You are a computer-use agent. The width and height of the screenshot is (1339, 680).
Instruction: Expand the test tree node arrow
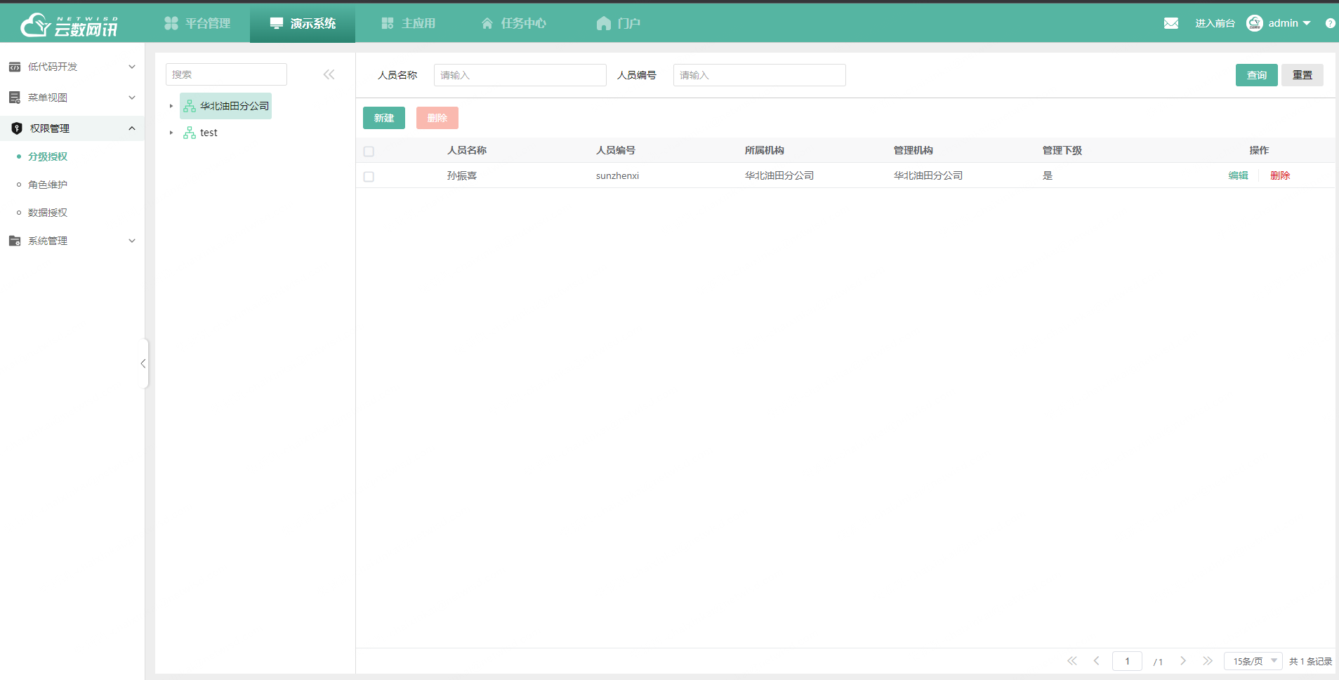171,133
